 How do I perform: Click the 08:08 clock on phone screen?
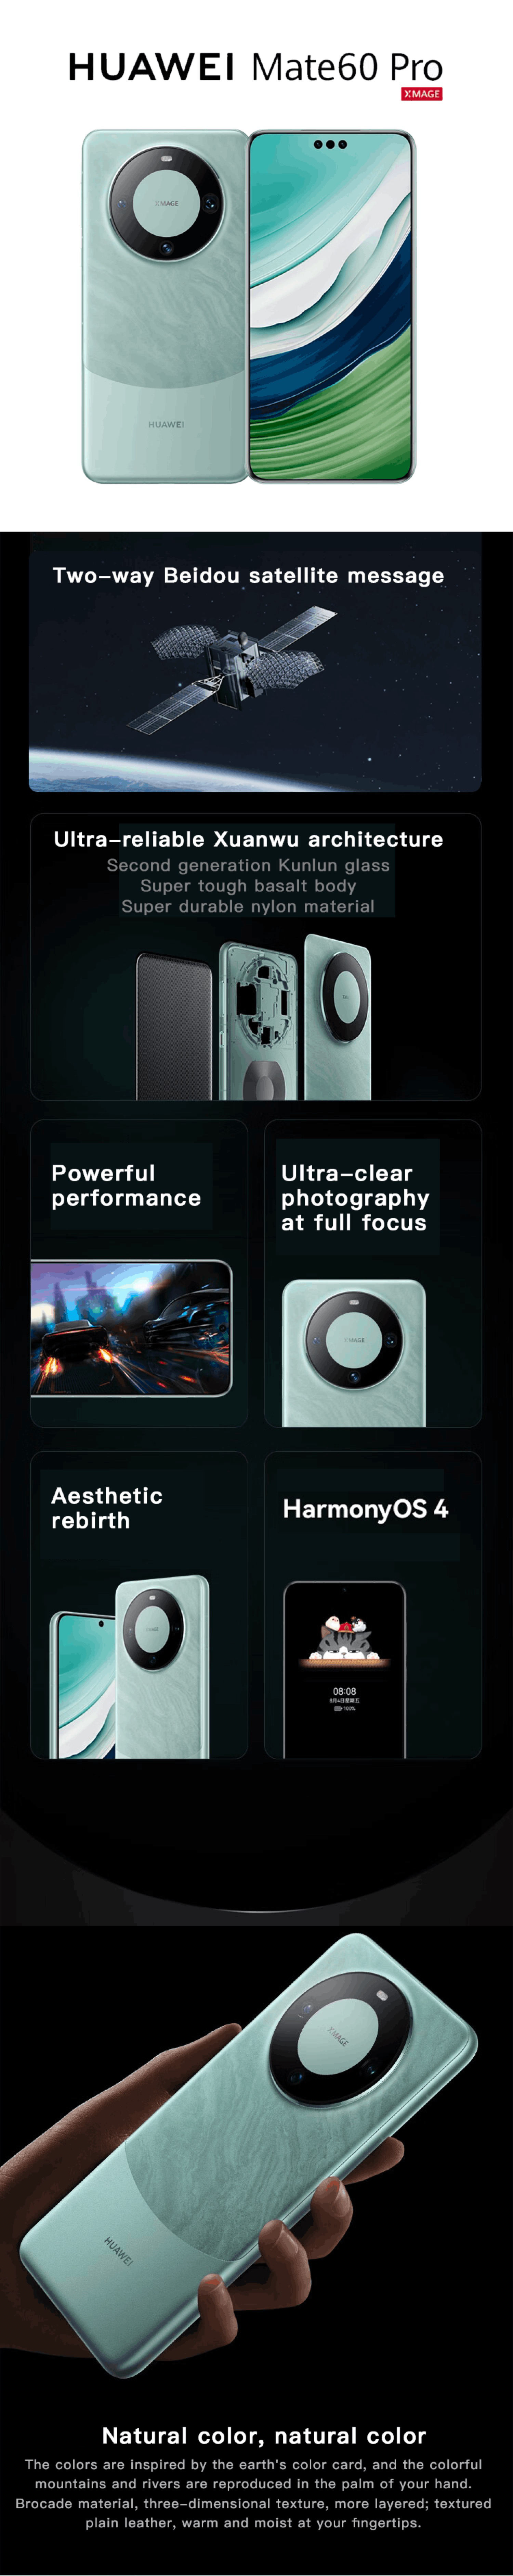344,1691
